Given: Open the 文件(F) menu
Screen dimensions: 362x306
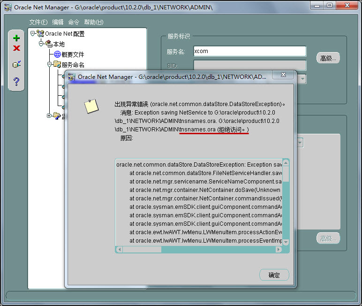Looking at the screenshot, I should 38,22.
